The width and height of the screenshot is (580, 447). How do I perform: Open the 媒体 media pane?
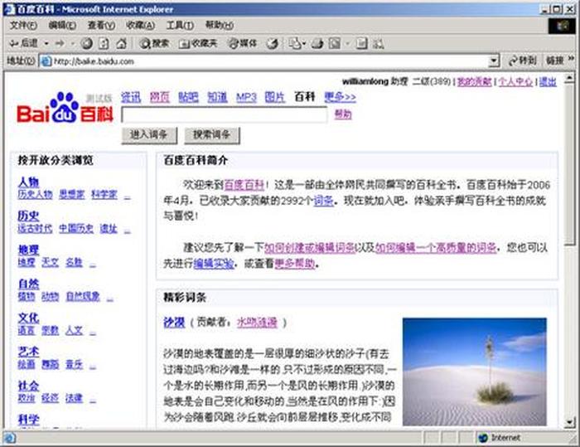click(242, 44)
